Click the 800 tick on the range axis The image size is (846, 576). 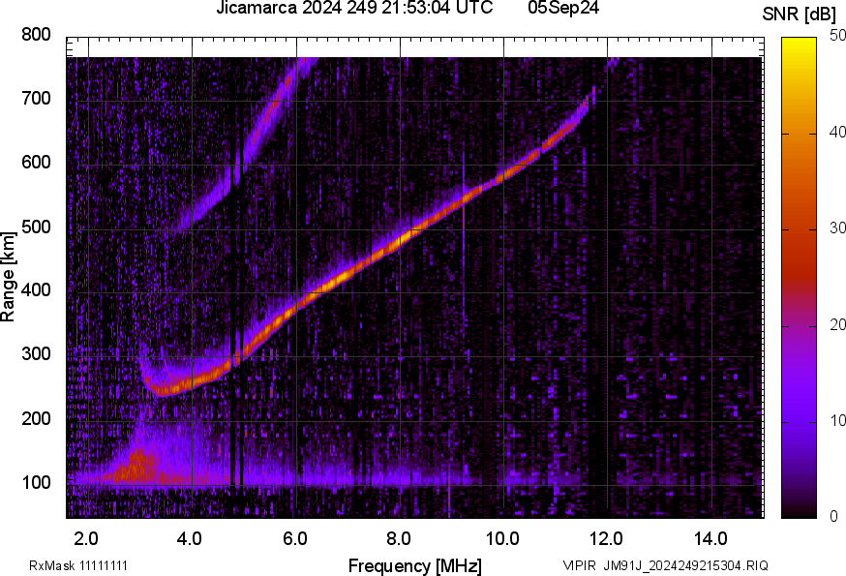[x=36, y=35]
